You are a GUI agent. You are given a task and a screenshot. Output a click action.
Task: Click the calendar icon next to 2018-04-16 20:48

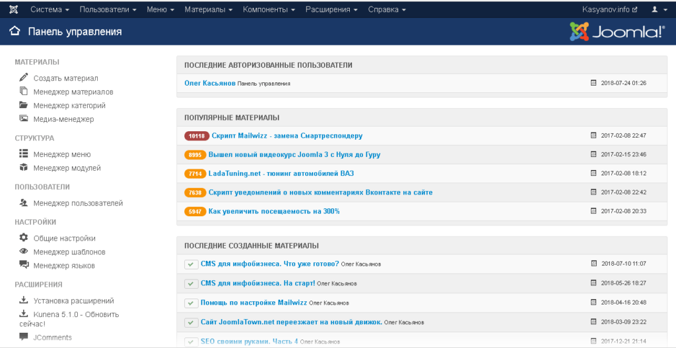(593, 303)
